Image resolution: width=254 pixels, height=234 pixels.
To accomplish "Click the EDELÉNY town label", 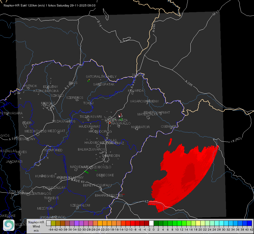I will (x=50, y=87).
